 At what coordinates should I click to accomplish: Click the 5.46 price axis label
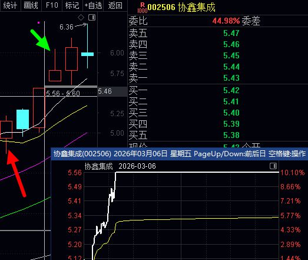105,91
